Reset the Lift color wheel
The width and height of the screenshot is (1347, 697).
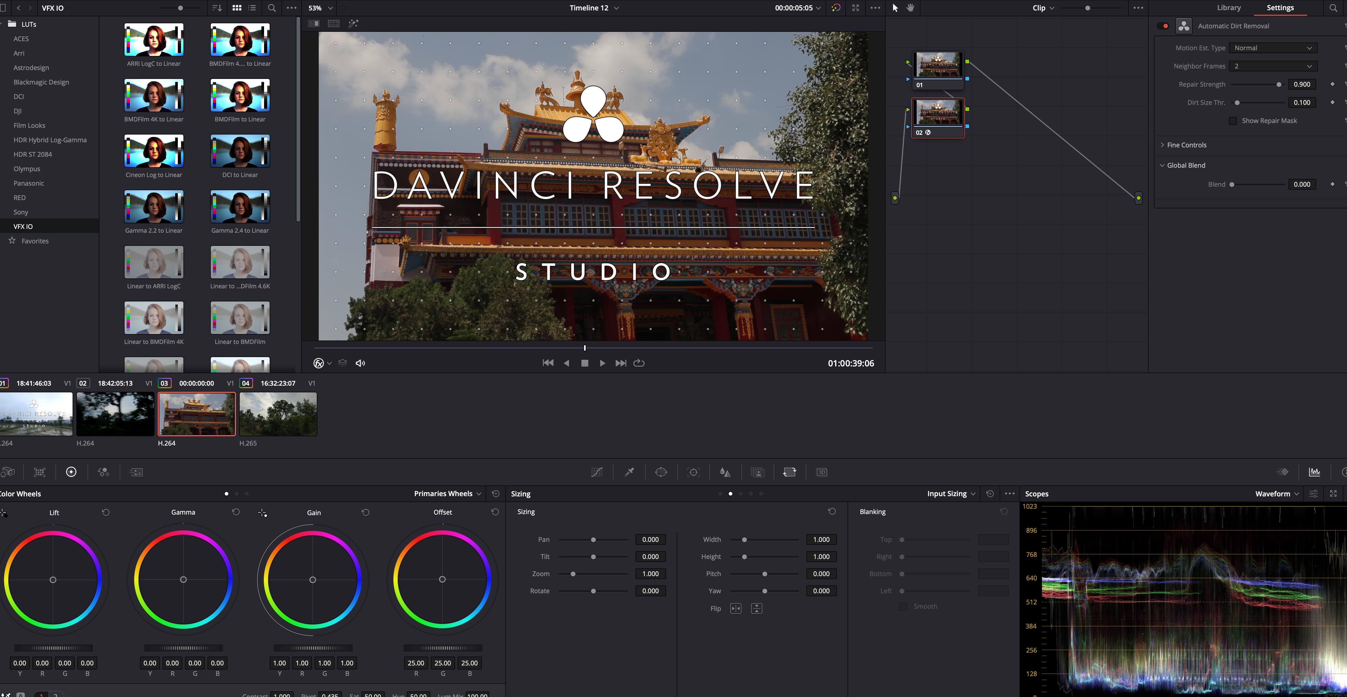pyautogui.click(x=106, y=512)
